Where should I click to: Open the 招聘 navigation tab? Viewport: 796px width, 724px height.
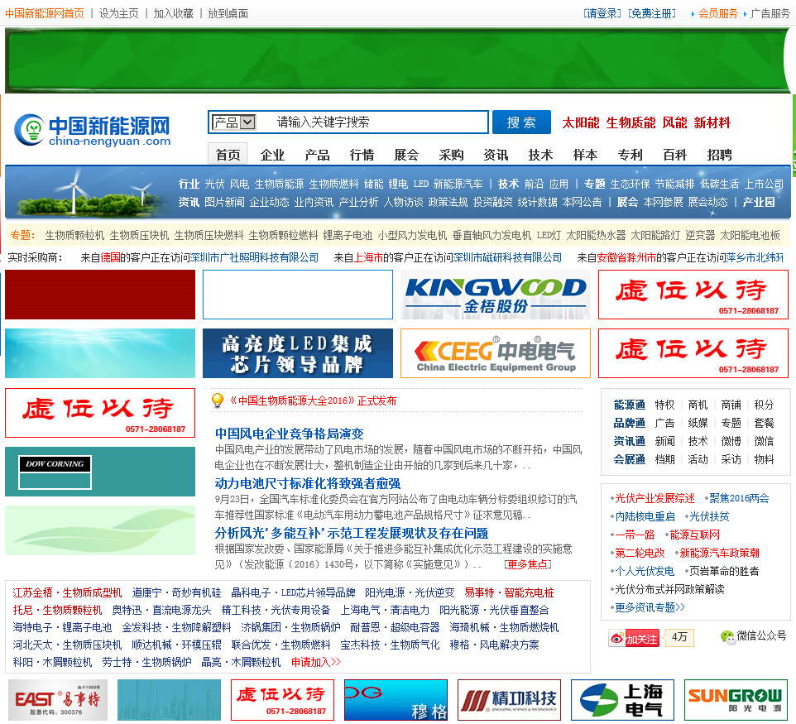point(719,155)
